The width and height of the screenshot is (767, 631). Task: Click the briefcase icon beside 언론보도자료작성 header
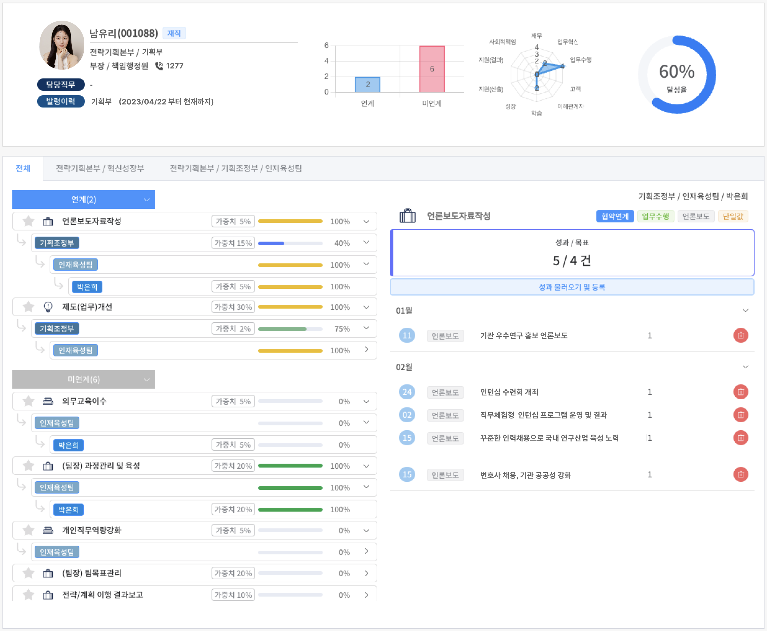(408, 216)
